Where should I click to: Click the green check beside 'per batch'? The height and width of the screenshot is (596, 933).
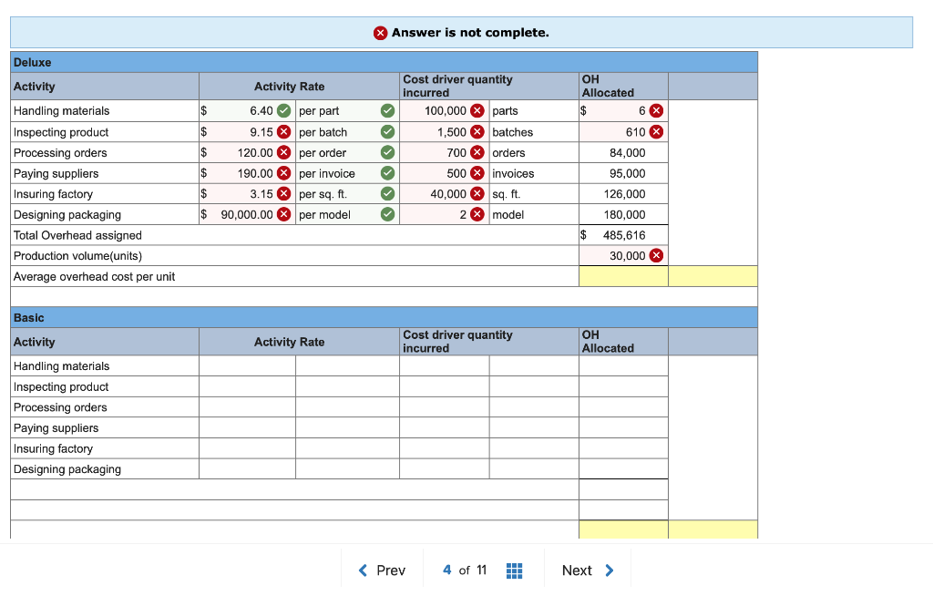point(387,131)
